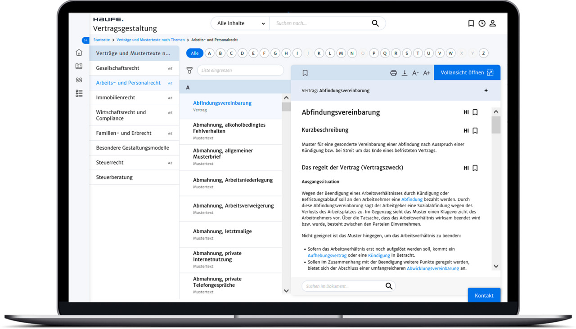Open the 'Alle Inhalte' dropdown
The image size is (576, 329).
click(x=240, y=23)
